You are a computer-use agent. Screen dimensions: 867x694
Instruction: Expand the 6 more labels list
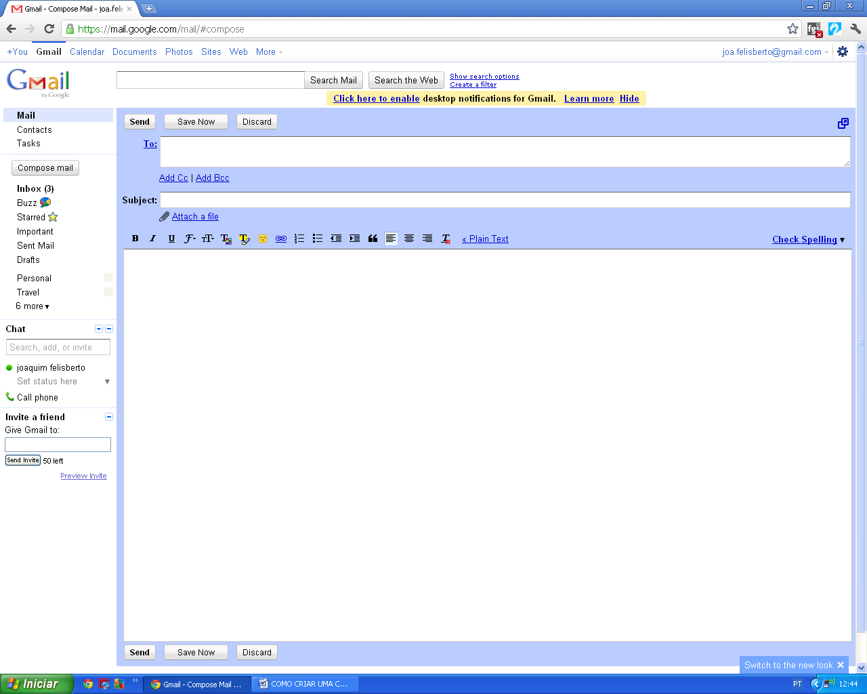pos(33,306)
